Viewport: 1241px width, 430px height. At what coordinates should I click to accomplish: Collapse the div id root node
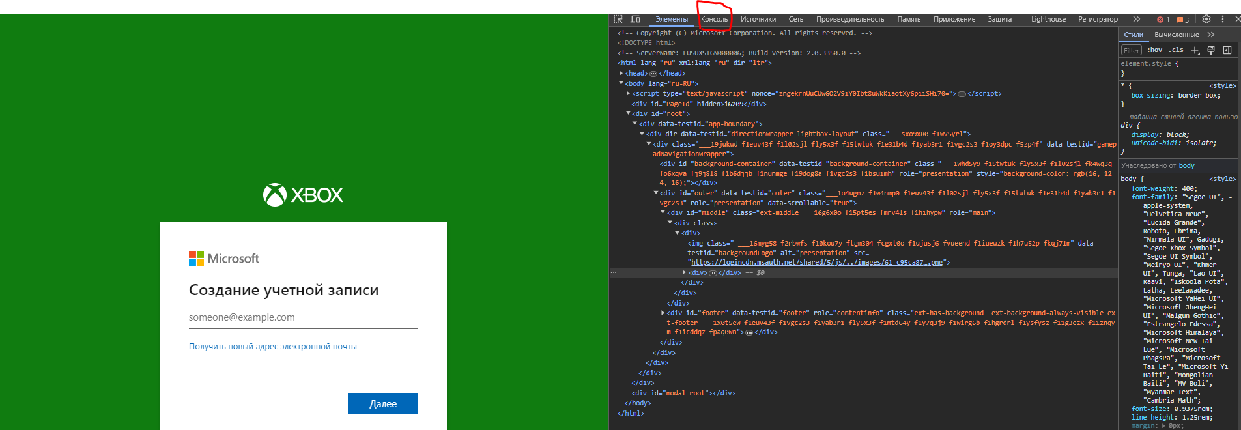(x=628, y=113)
